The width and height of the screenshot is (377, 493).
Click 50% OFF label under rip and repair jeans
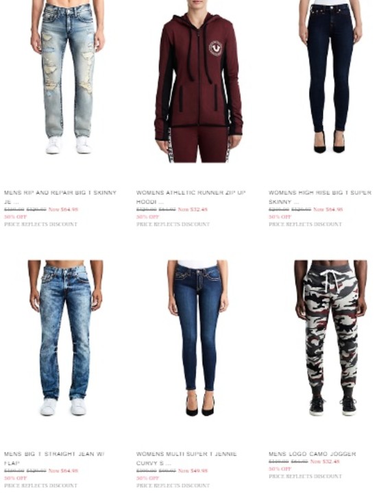click(x=15, y=217)
